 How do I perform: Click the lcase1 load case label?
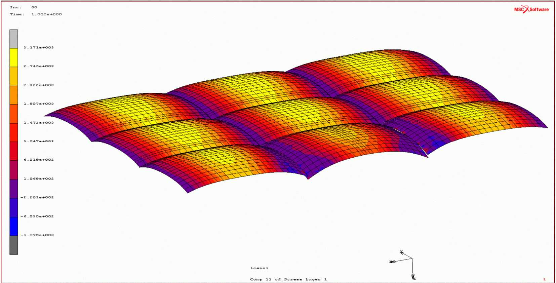259,268
